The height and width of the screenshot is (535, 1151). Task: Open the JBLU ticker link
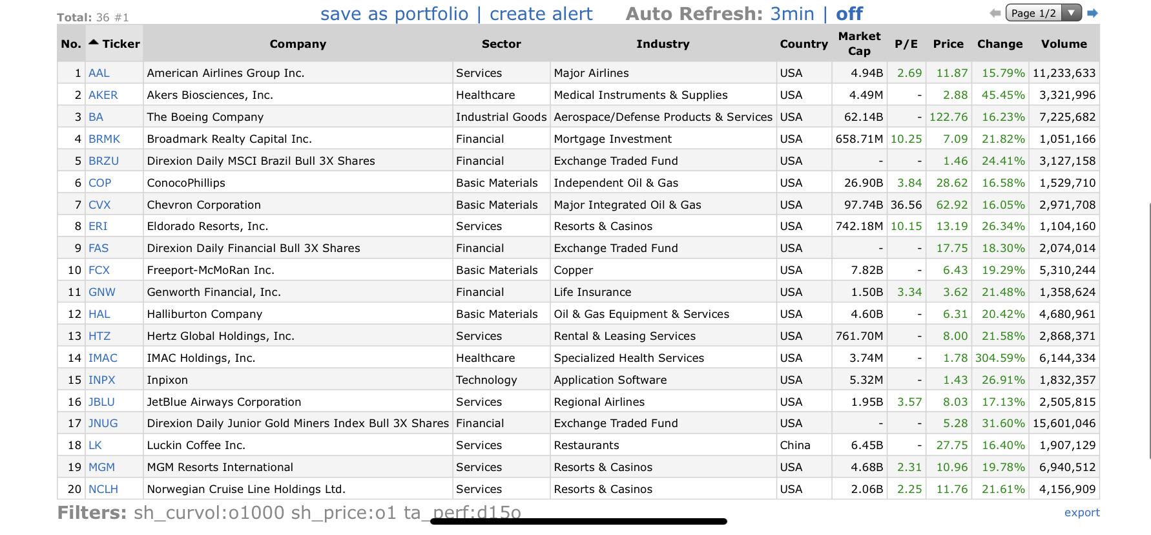coord(101,402)
